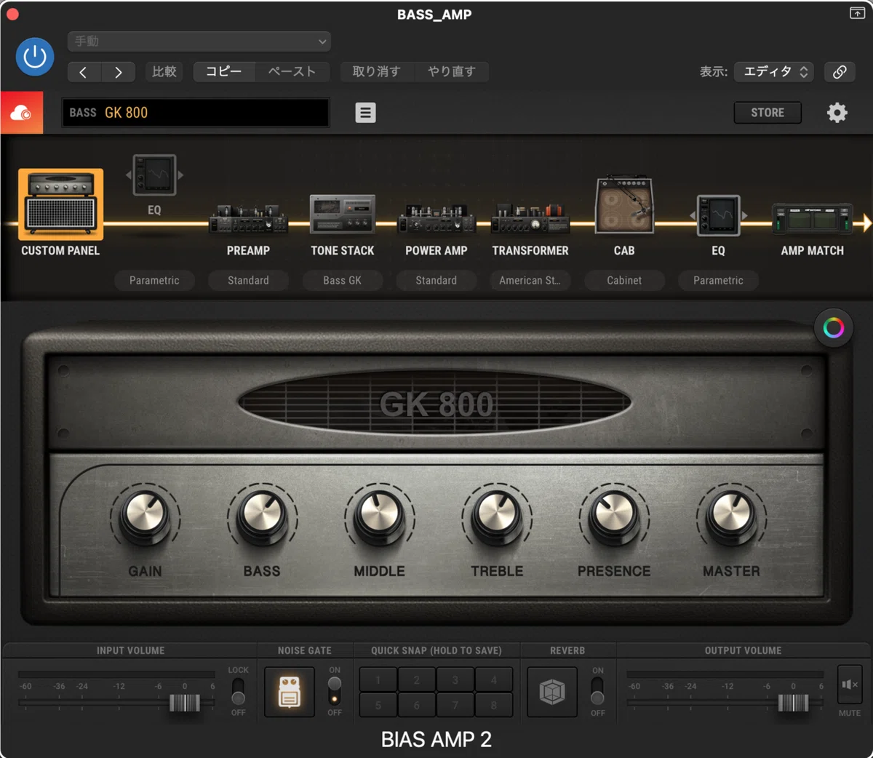The height and width of the screenshot is (758, 873).
Task: Click the MASTER knob
Action: [x=731, y=518]
